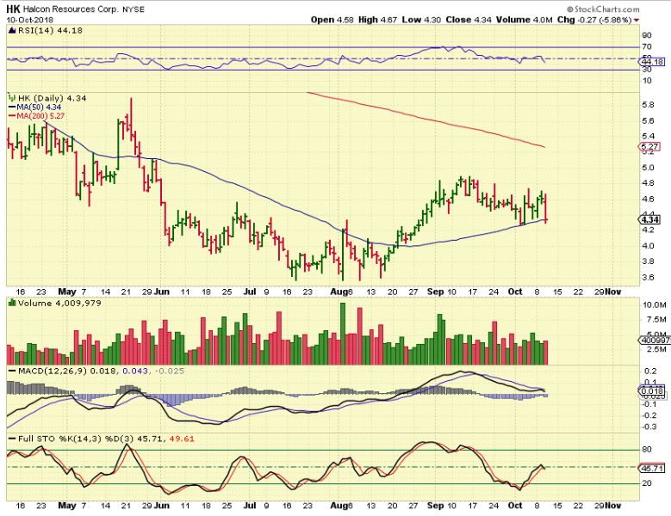Click the Nov label on price time axis
Image resolution: width=671 pixels, height=516 pixels.
pyautogui.click(x=612, y=292)
